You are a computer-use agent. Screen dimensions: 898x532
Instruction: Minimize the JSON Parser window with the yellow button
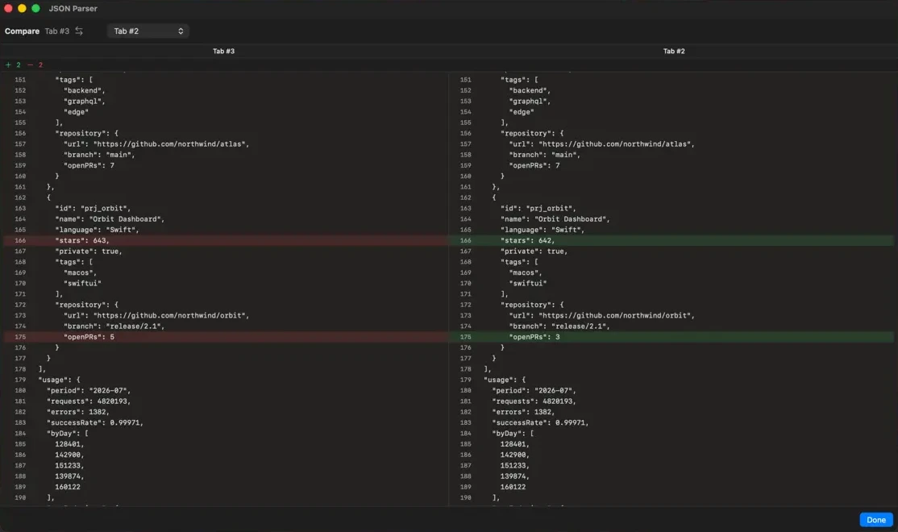coord(22,8)
